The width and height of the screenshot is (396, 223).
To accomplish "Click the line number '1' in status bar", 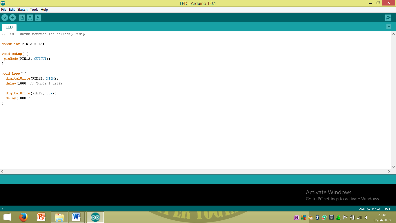I will [x=3, y=209].
